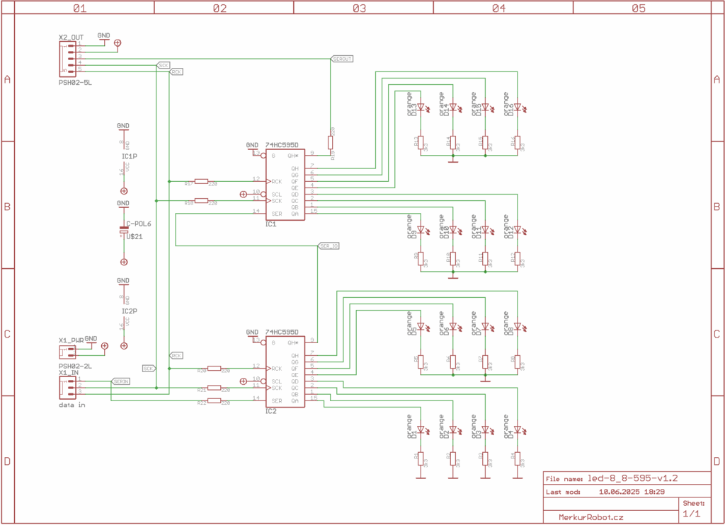Screen dimensions: 725x525
Task: Click the SER_IO net label
Action: coord(329,246)
